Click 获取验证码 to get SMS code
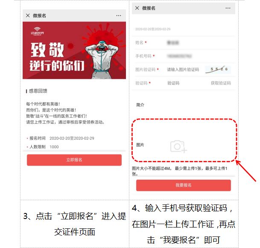 [x=221, y=83]
